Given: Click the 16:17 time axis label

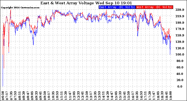Looking at the screenshot, I should tap(133, 96).
